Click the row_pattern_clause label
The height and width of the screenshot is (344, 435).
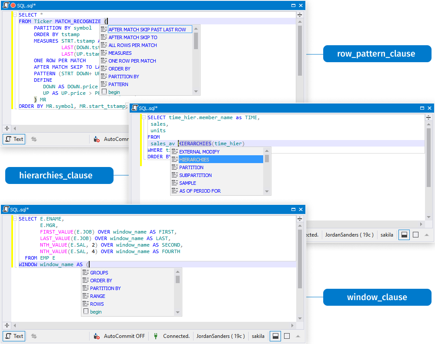377,53
